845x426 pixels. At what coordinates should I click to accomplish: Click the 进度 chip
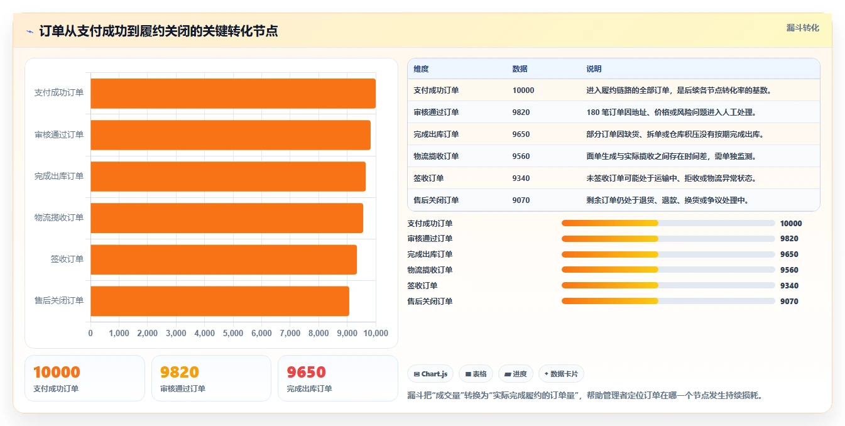coord(516,374)
